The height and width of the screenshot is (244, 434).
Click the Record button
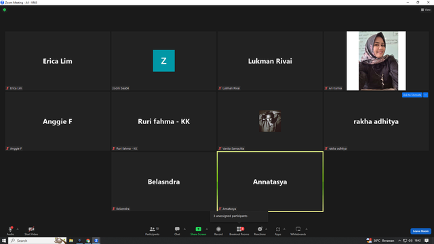pyautogui.click(x=218, y=230)
